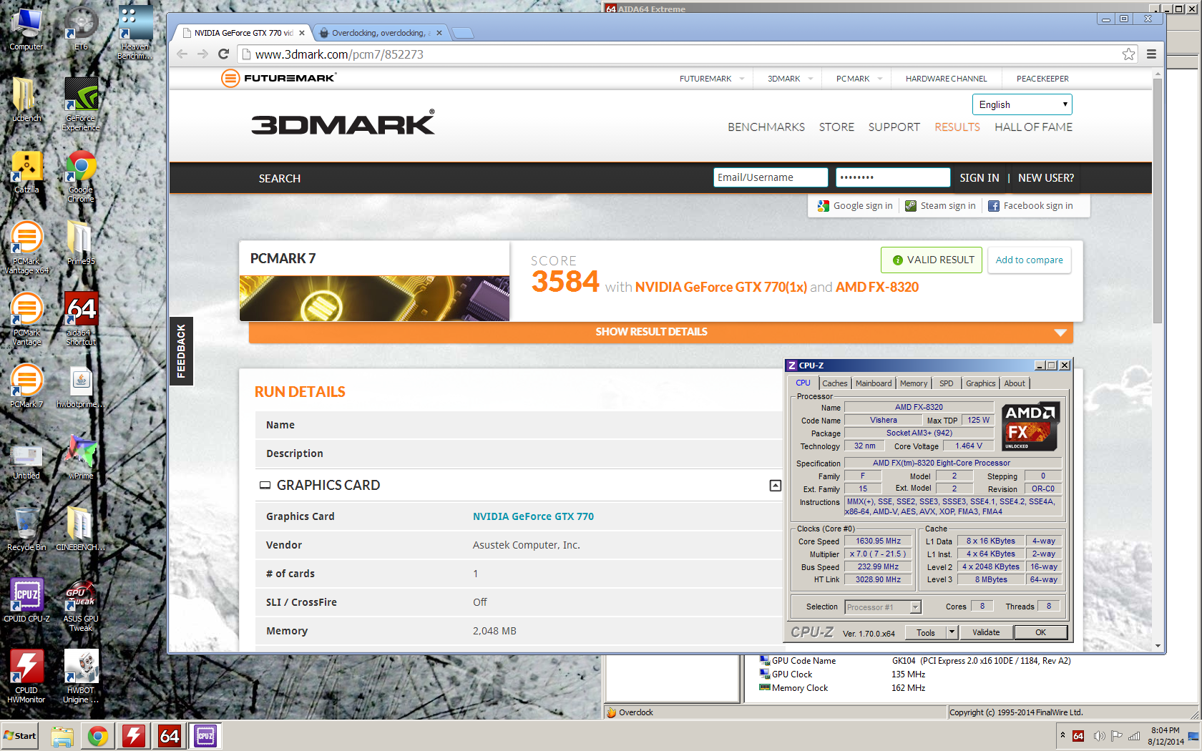Launch Google Chrome from desktop icon
The width and height of the screenshot is (1202, 751).
click(x=81, y=175)
